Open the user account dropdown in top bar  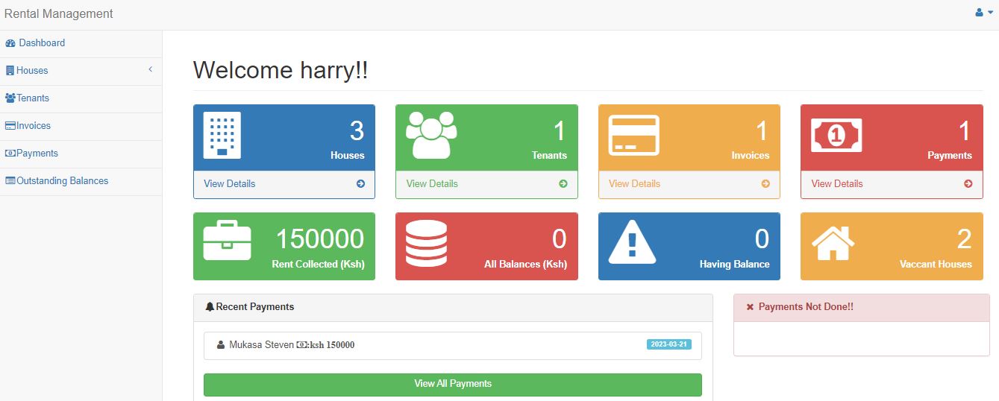[984, 13]
